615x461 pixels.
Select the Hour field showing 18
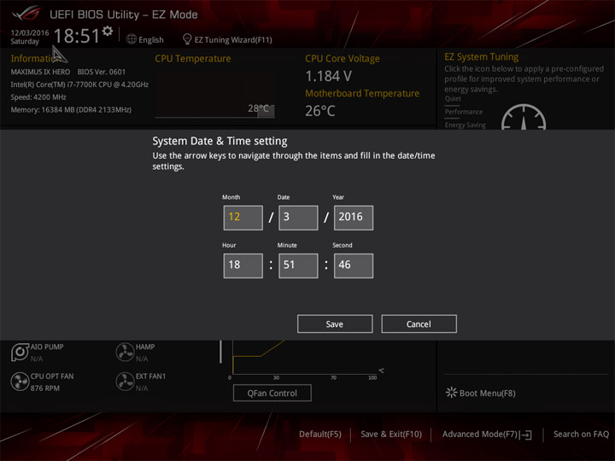(243, 266)
